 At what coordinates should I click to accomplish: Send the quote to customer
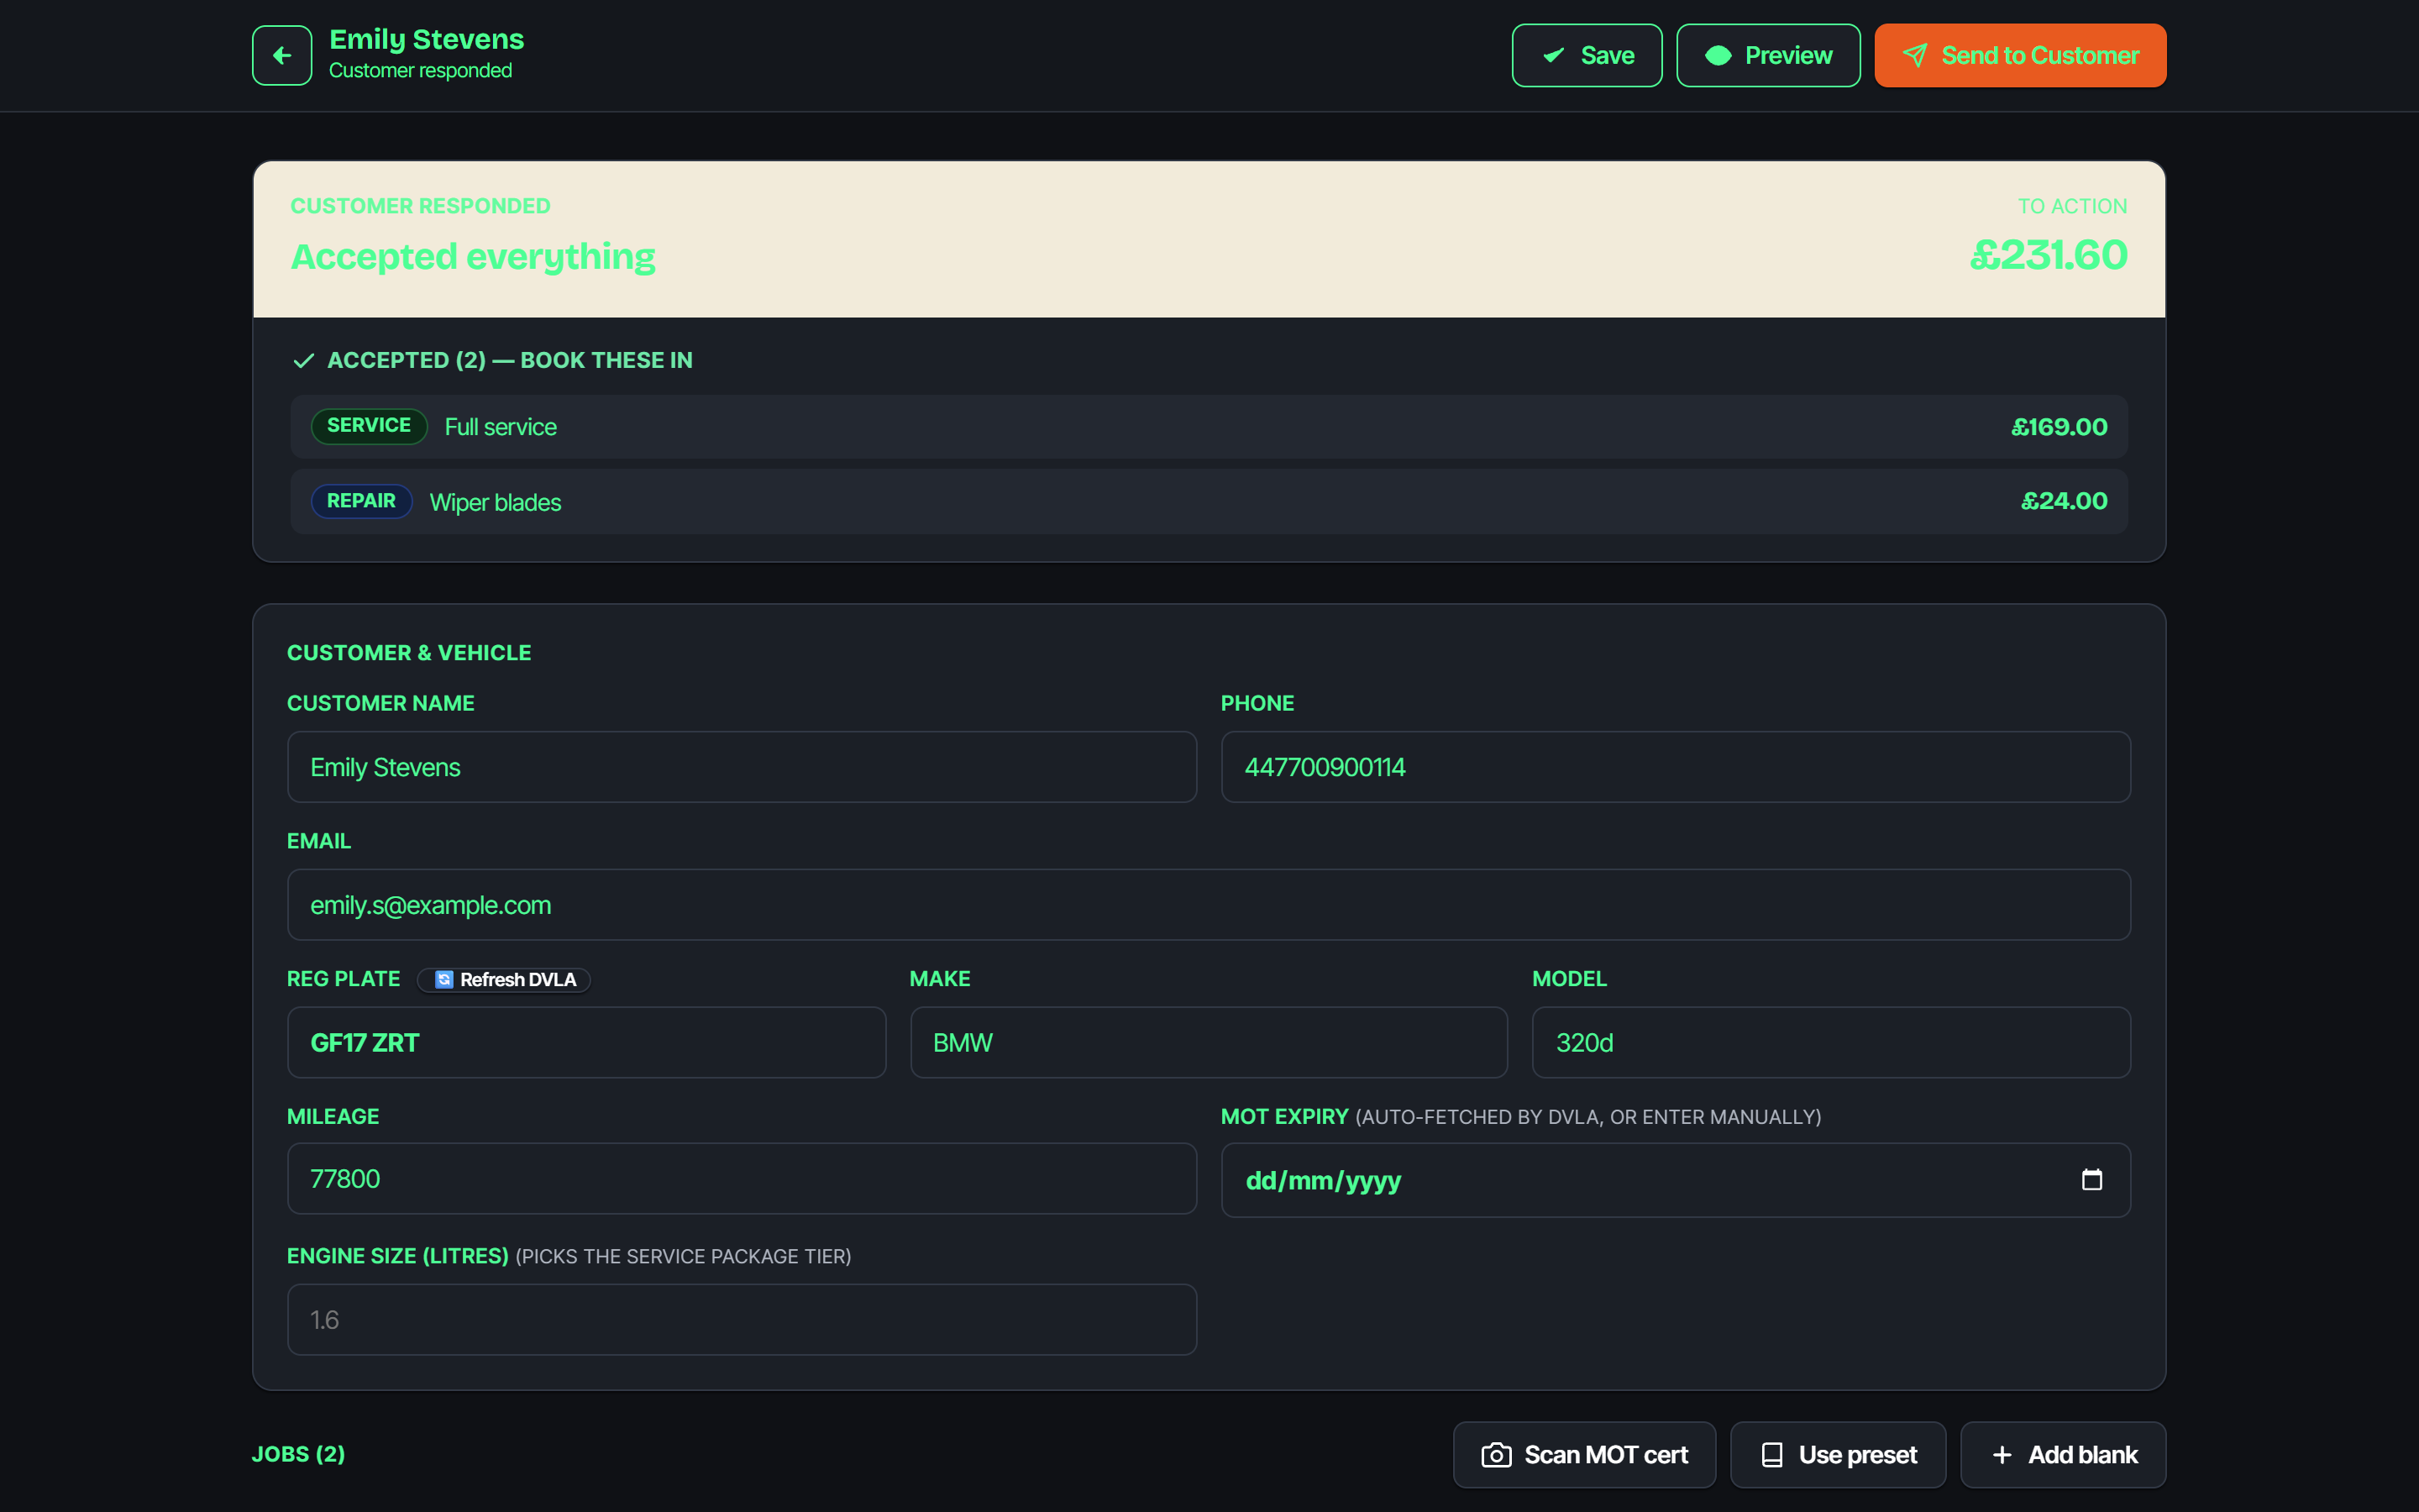click(2019, 55)
